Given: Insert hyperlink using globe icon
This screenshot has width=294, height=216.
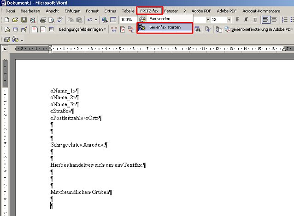Looking at the screenshot, I should click(105, 20).
